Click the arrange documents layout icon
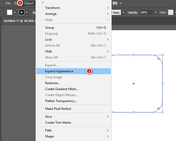Viewport: 176px width, 141px height. 115,3
